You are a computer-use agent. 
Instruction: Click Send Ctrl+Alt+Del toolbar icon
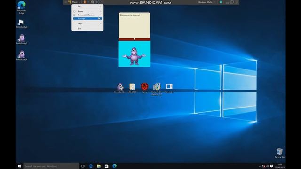(x=92, y=2)
